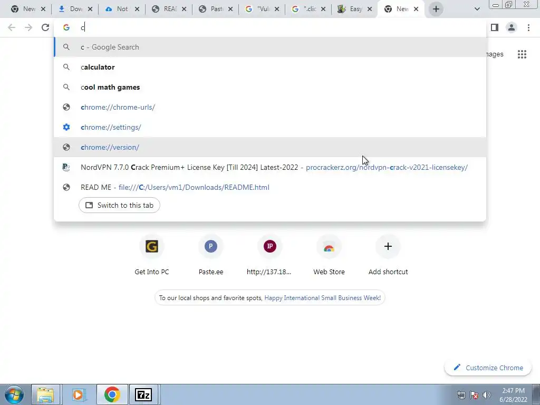
Task: Select the 'c - Google Search' suggestion
Action: (x=270, y=47)
